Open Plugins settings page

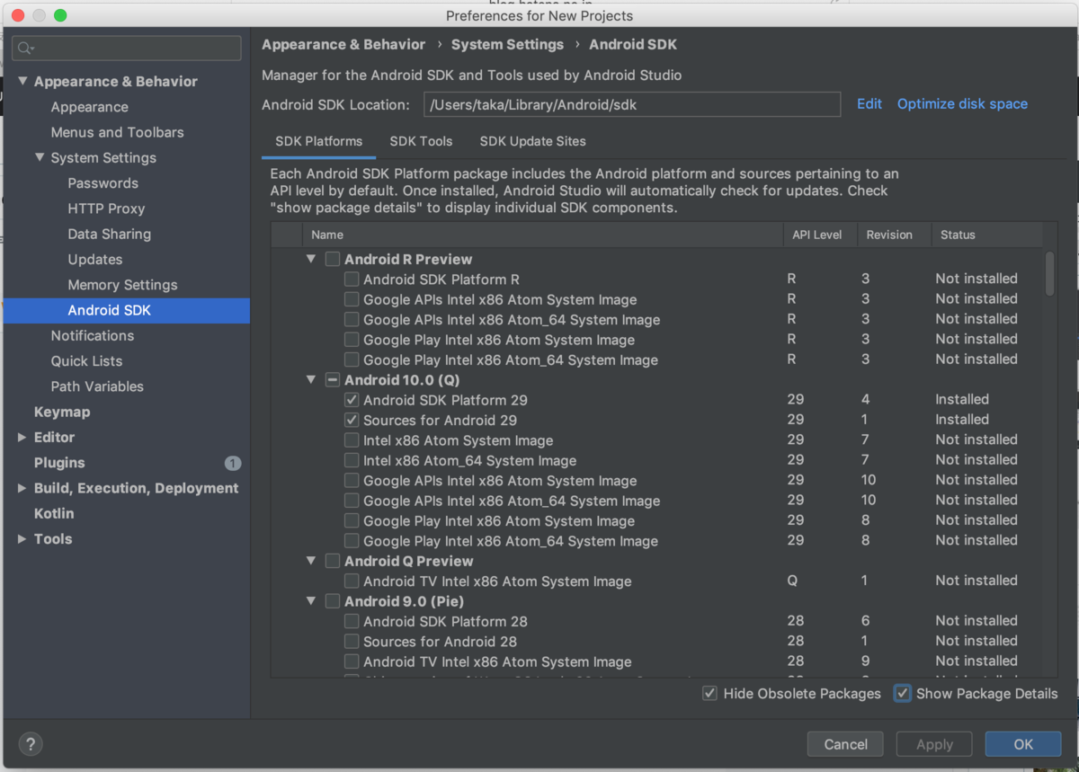[59, 463]
